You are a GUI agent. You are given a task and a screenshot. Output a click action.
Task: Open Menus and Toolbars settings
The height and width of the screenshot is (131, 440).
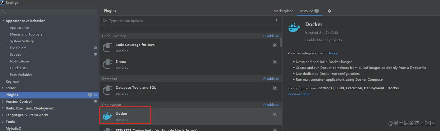[x=26, y=34]
